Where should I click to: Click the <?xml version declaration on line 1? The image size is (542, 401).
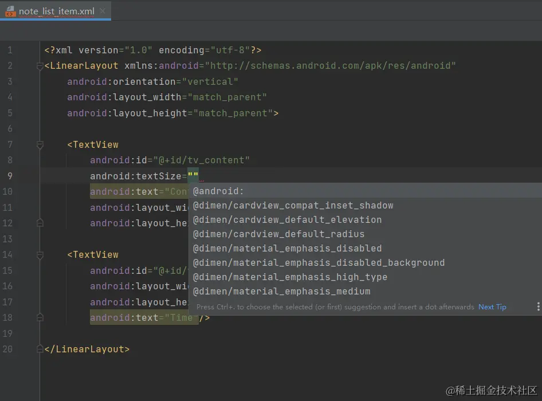tap(152, 50)
